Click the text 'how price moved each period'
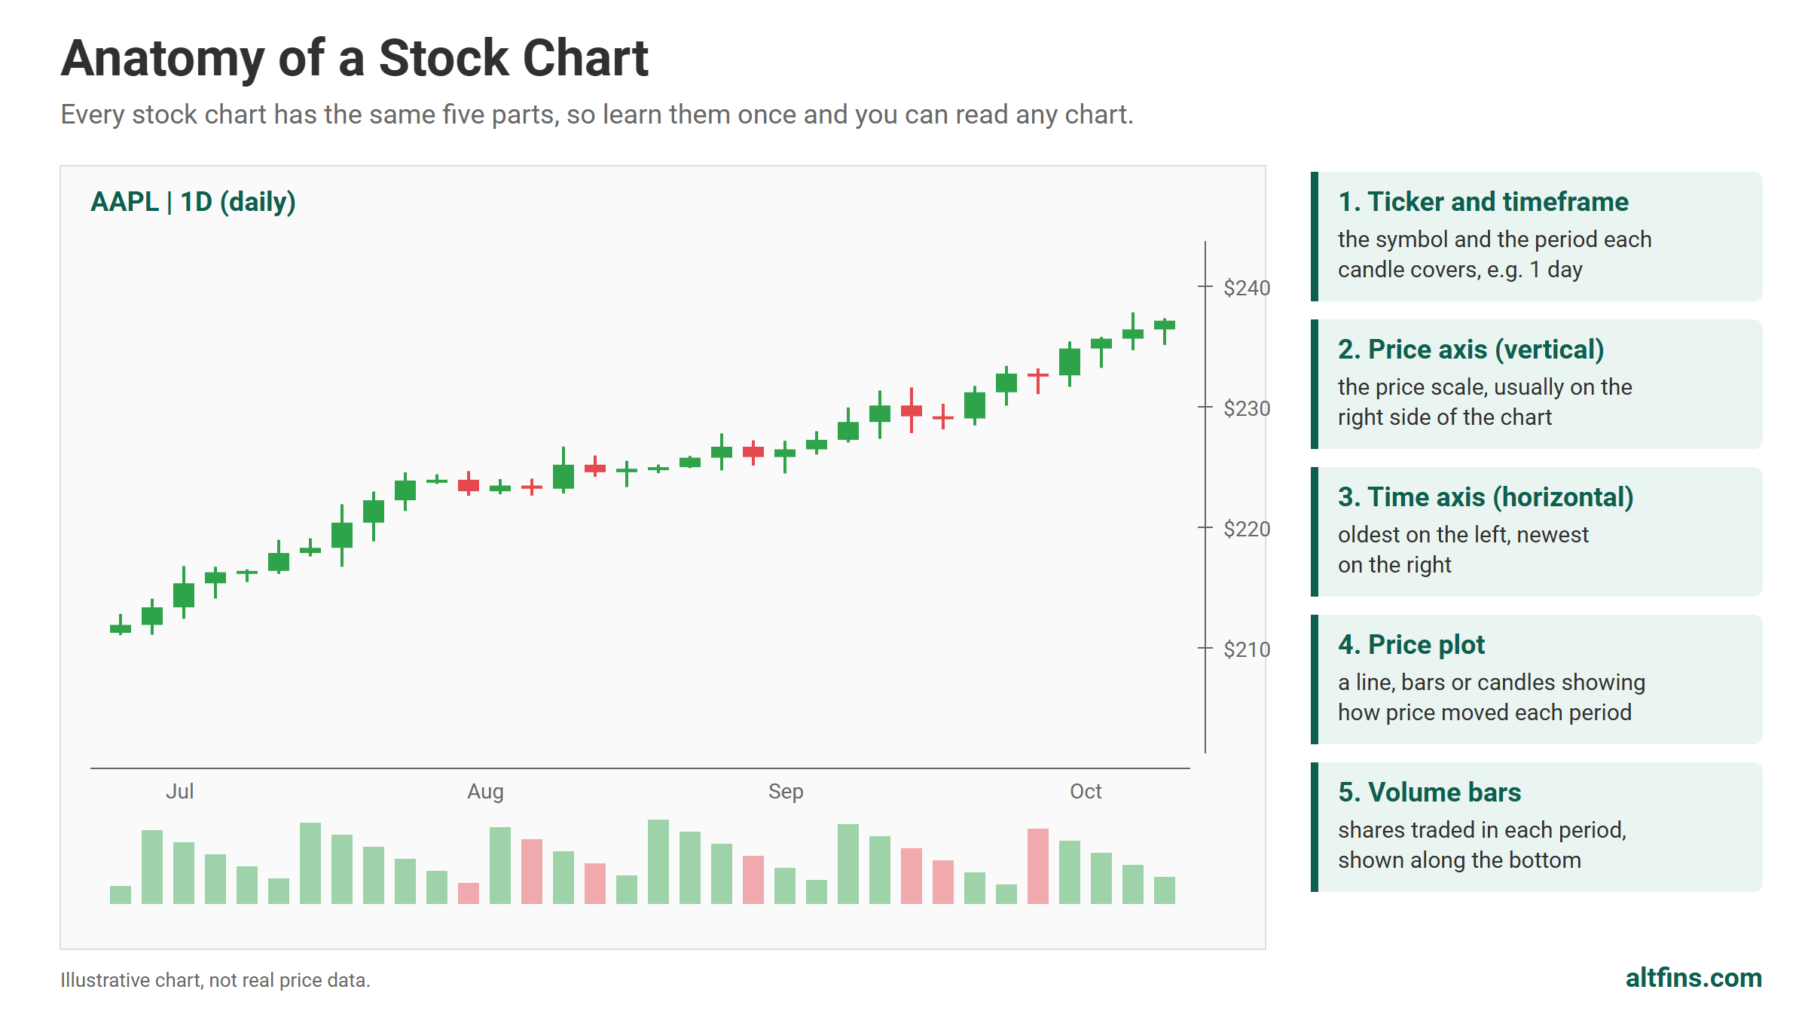The width and height of the screenshot is (1808, 1017). coord(1485,713)
